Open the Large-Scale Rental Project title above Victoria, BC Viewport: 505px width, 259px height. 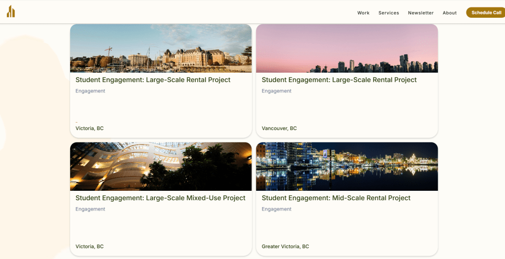pyautogui.click(x=153, y=80)
